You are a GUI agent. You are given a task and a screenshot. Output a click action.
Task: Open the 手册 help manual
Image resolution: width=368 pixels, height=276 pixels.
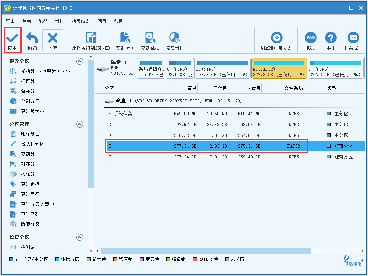[x=331, y=41]
